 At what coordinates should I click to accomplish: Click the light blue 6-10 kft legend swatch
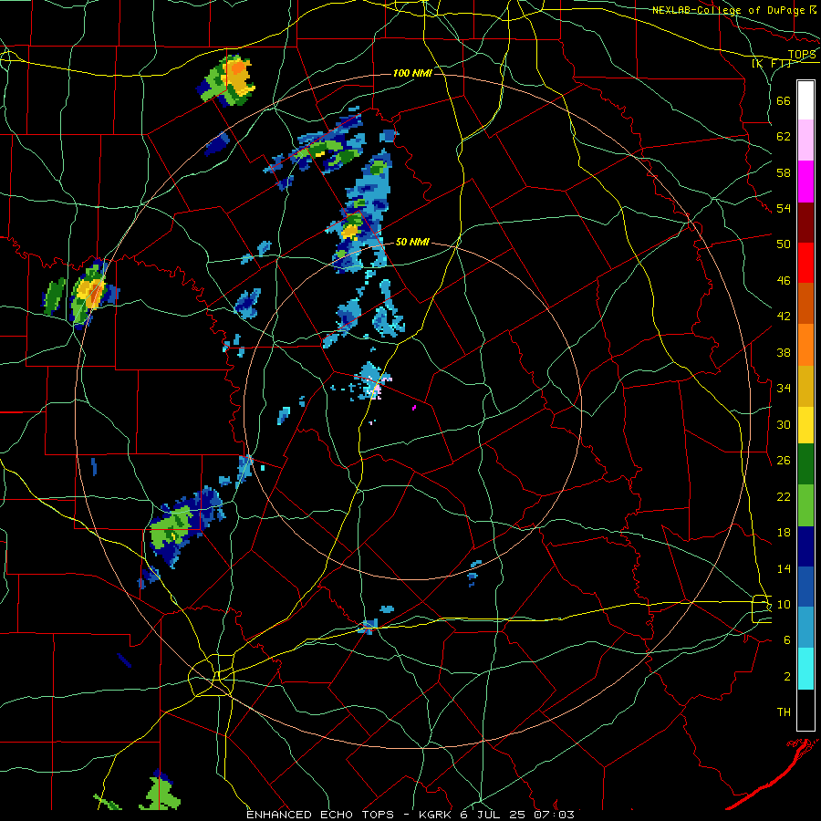point(805,628)
